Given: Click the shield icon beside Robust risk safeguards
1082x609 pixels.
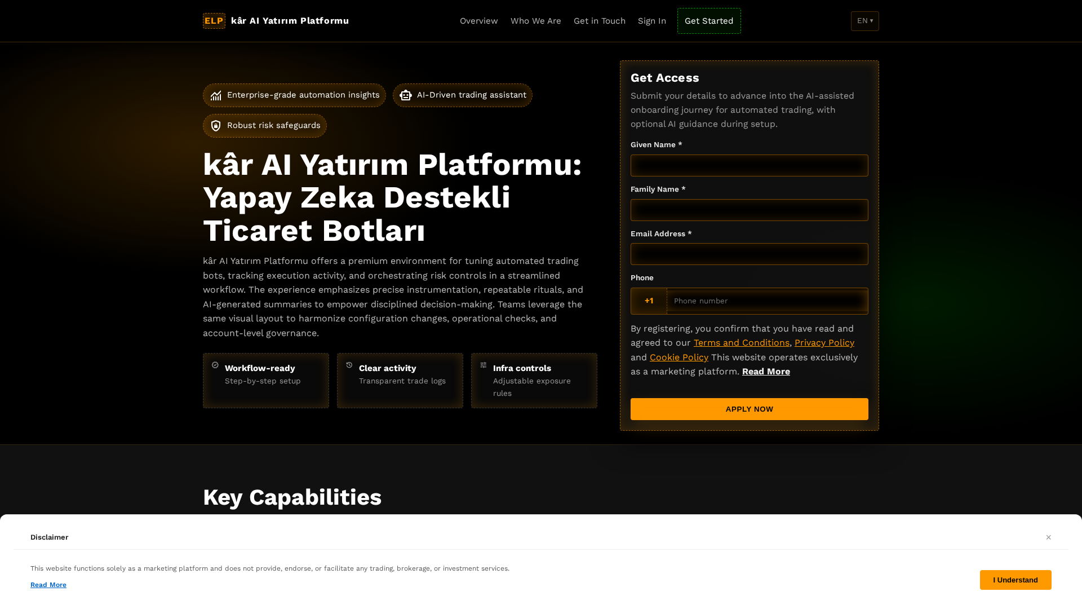Looking at the screenshot, I should (x=216, y=126).
